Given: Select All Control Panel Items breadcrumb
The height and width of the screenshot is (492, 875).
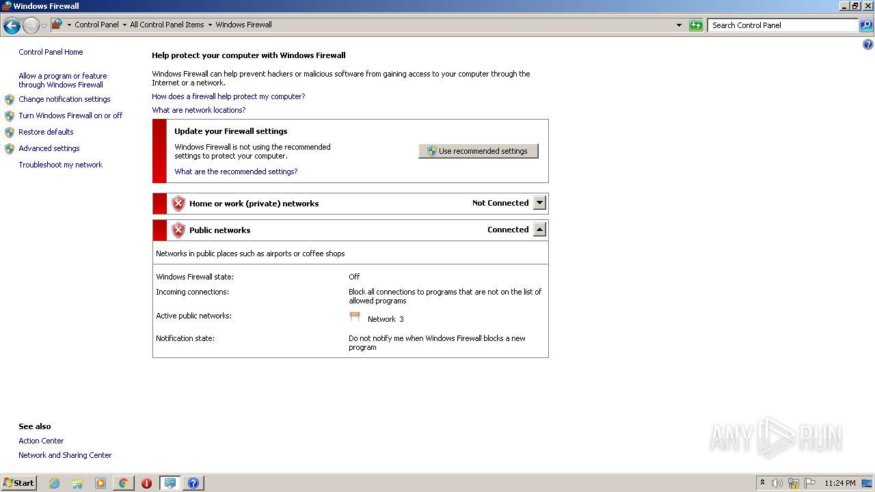Looking at the screenshot, I should (x=167, y=25).
